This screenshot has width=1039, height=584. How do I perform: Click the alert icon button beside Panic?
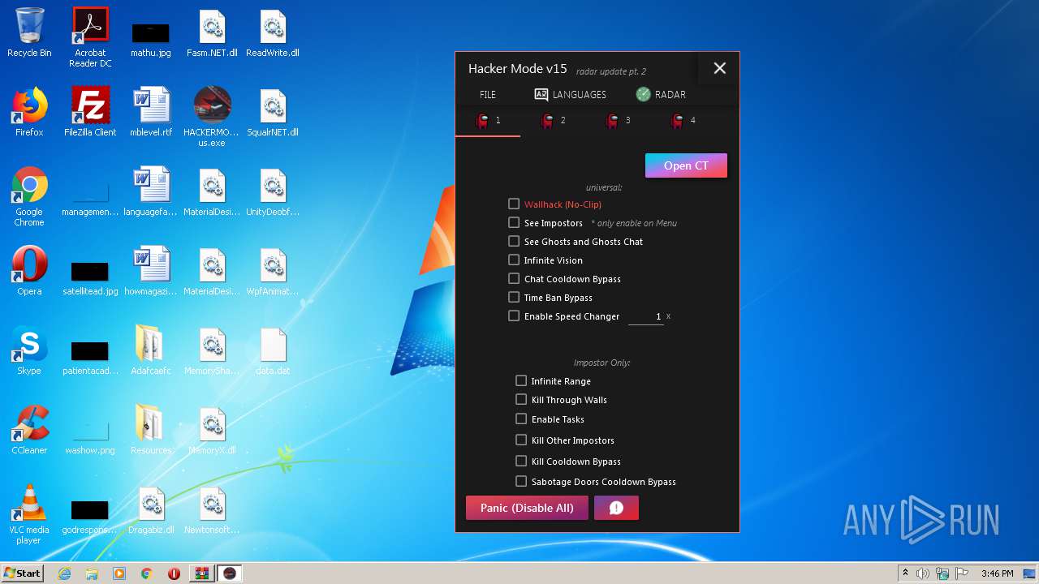coord(616,508)
